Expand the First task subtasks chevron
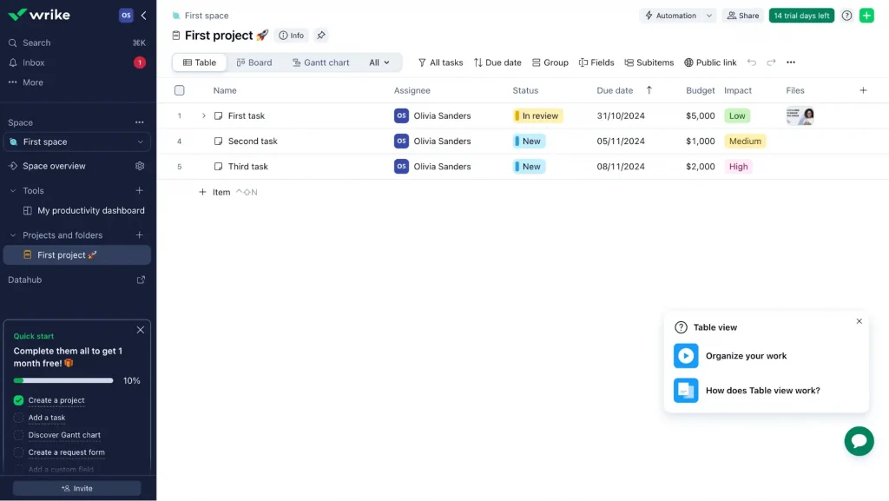 tap(204, 115)
